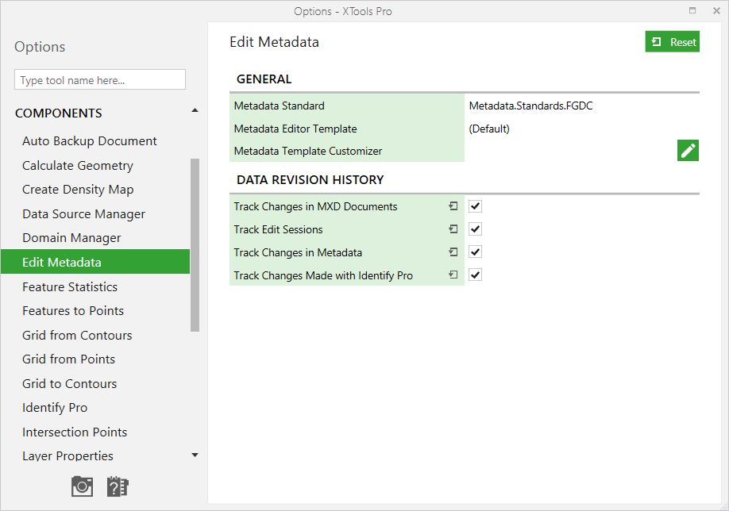Click the green Reset button

pos(673,42)
